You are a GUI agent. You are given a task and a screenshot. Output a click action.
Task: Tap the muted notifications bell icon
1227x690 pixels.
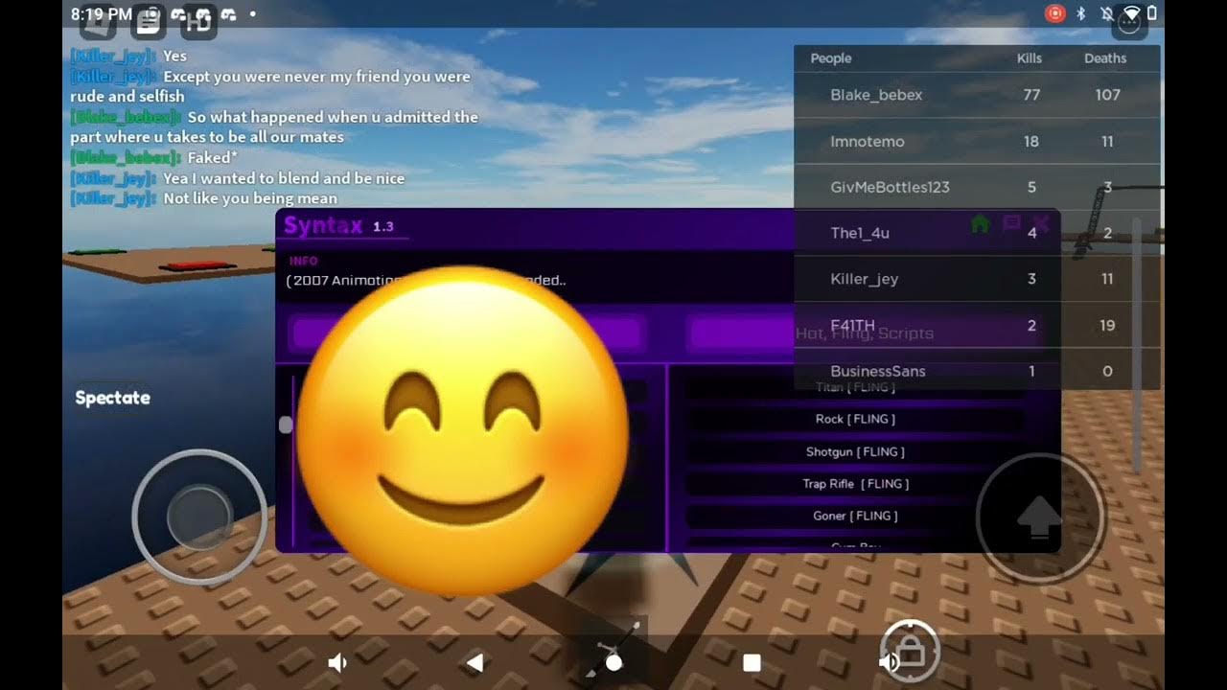1107,13
